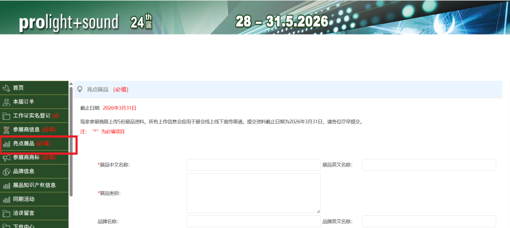Open 同期活动 in sidebar
Screen dimensions: 510x228
click(34, 199)
